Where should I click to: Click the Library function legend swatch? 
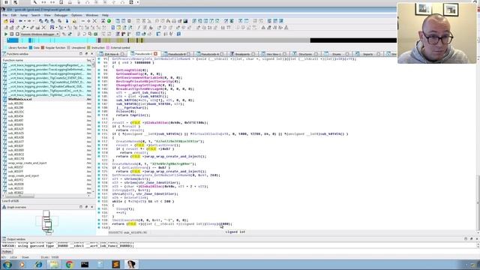tap(5, 48)
